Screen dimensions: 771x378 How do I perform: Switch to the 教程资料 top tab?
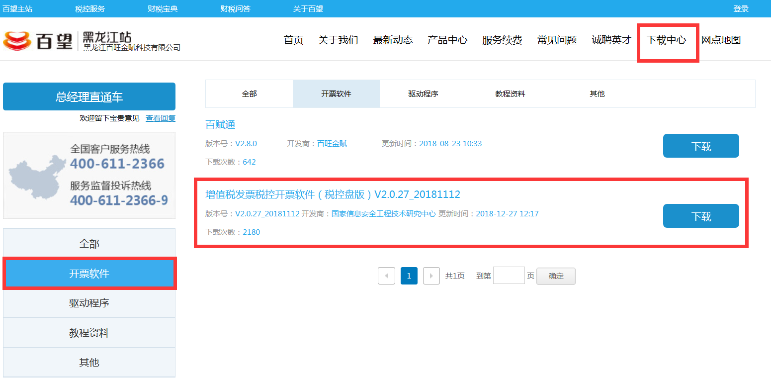click(x=510, y=94)
